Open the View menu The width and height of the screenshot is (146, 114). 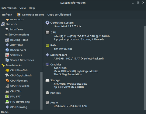(23, 8)
